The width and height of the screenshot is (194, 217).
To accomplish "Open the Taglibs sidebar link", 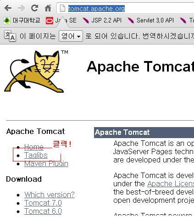I will pos(36,155).
